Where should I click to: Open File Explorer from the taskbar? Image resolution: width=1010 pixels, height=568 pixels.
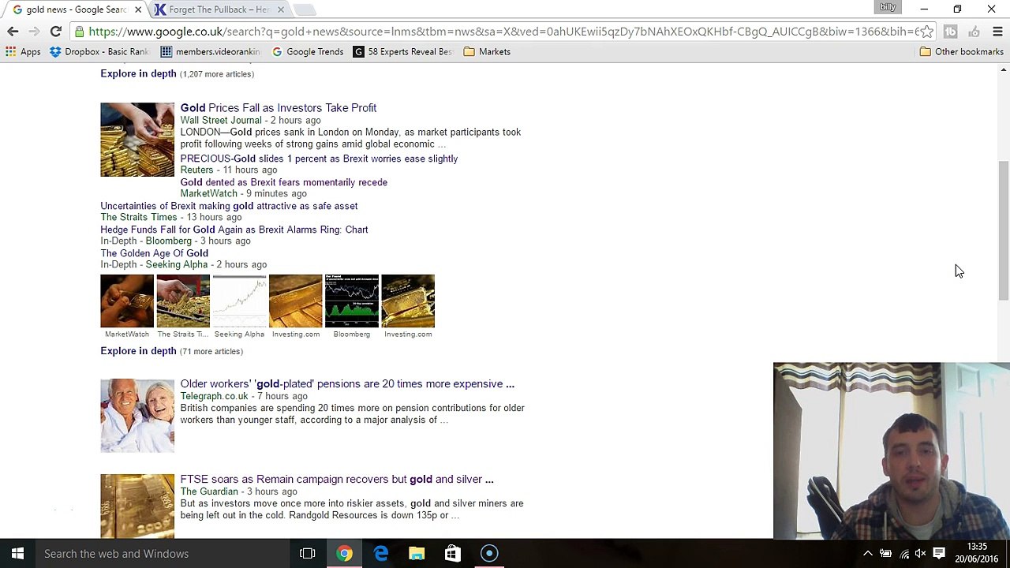[x=417, y=554]
